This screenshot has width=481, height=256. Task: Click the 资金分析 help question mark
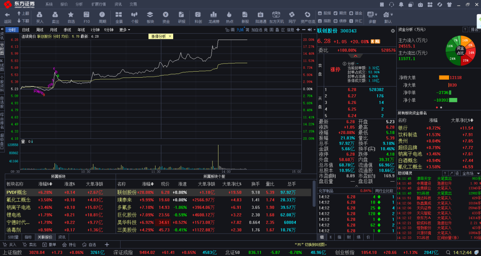point(465,30)
